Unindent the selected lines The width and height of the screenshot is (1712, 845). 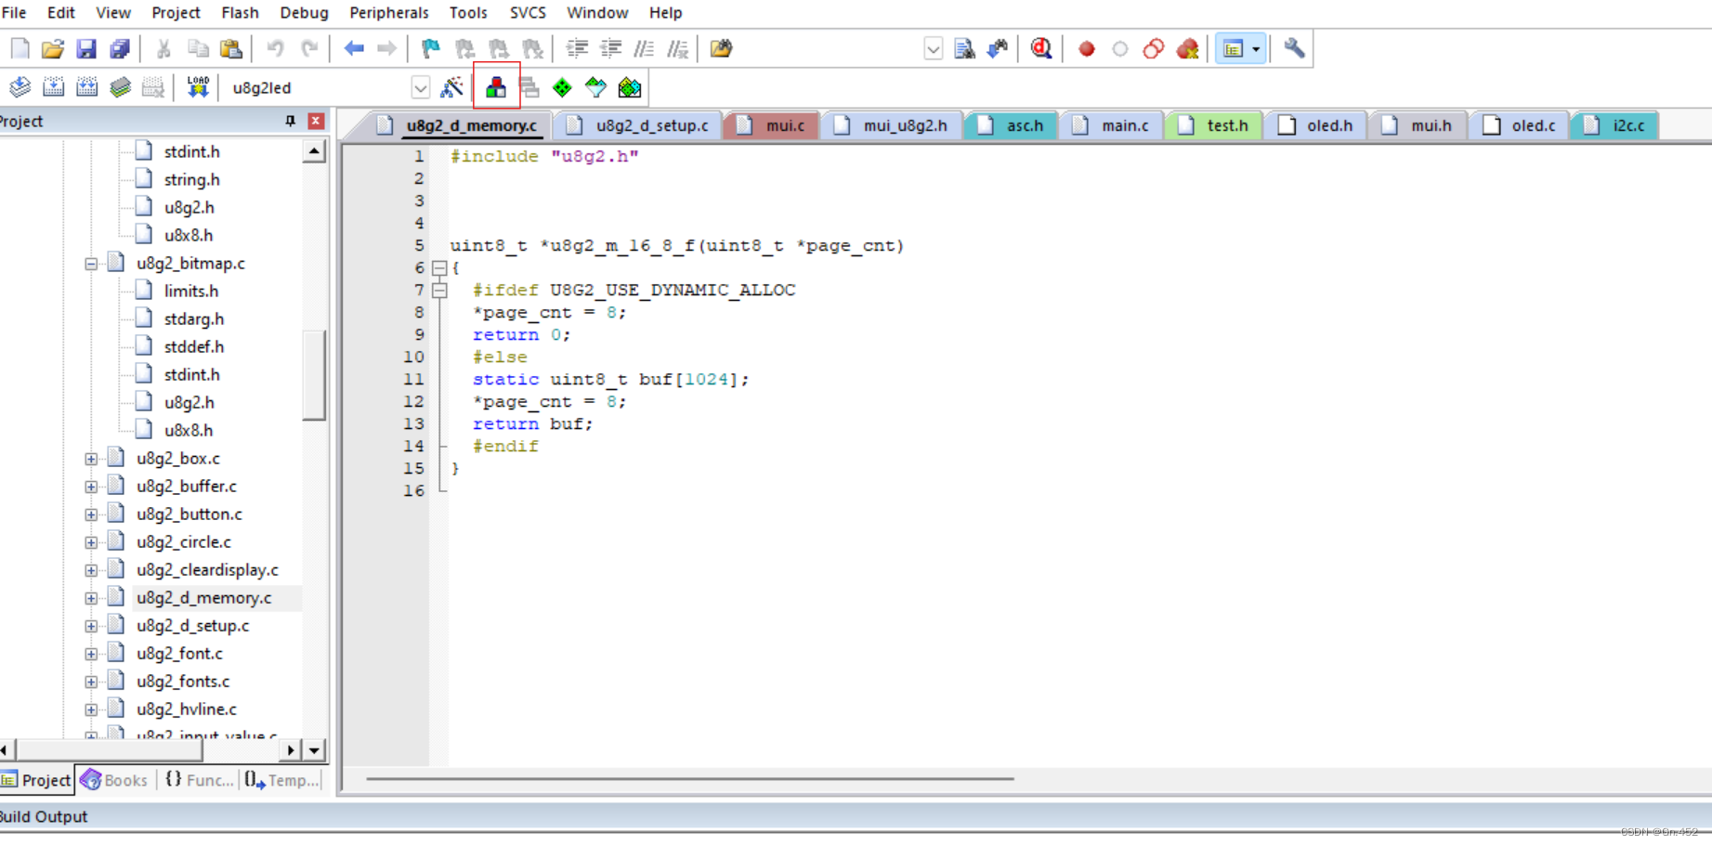610,48
